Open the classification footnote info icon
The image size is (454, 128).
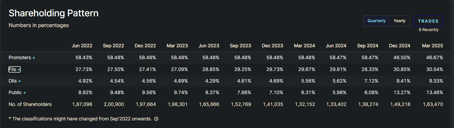tap(156, 119)
